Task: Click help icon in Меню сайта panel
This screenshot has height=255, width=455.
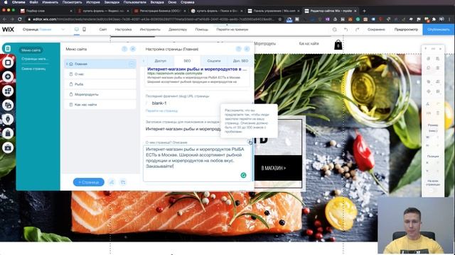Action: click(124, 49)
